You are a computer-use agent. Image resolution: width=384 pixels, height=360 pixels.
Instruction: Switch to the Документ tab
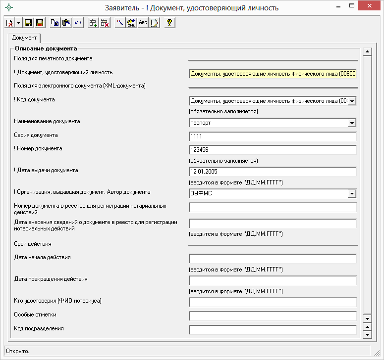pos(24,38)
